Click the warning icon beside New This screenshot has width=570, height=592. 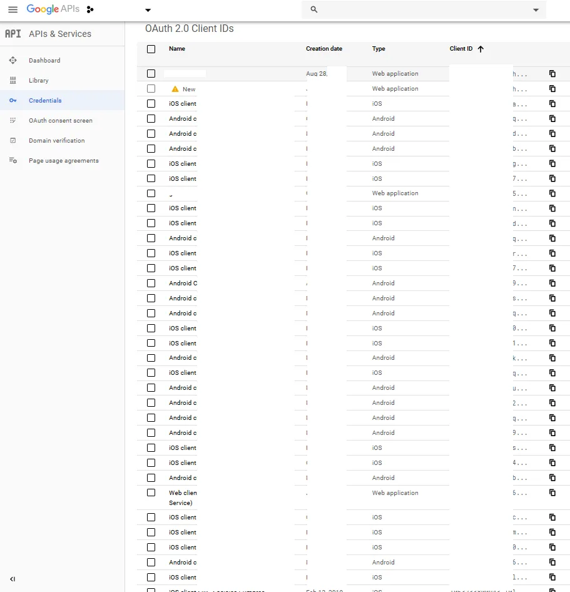click(x=175, y=89)
